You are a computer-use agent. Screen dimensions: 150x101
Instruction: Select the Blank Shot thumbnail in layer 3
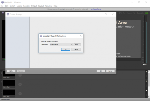coord(9,94)
